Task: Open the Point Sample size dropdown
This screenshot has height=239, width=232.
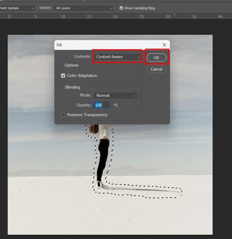Action: [x=17, y=8]
